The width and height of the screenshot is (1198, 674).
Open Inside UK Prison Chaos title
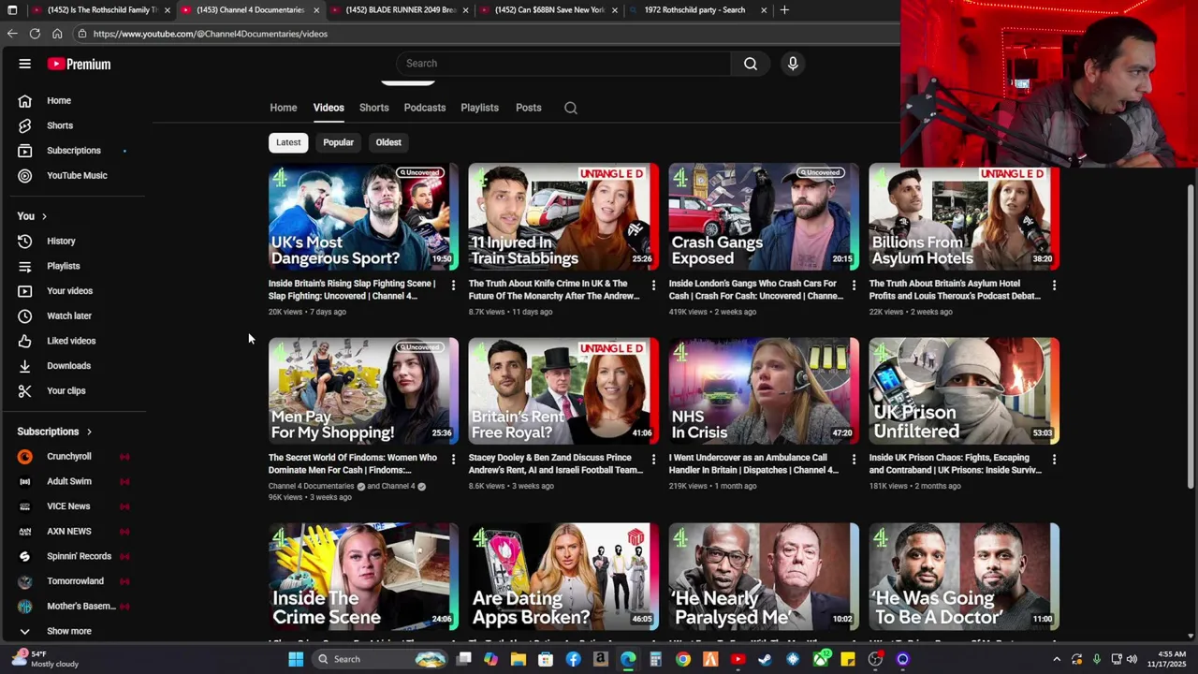(x=955, y=463)
